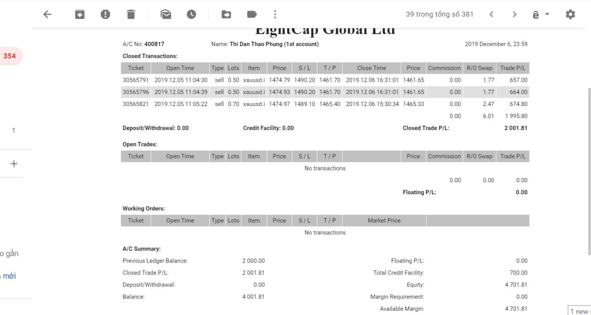
Task: Go back to the inbox with the back arrow
Action: (x=47, y=15)
